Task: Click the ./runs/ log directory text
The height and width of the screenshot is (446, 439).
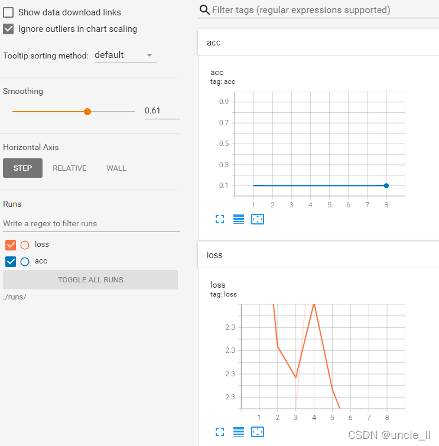Action: pos(15,297)
